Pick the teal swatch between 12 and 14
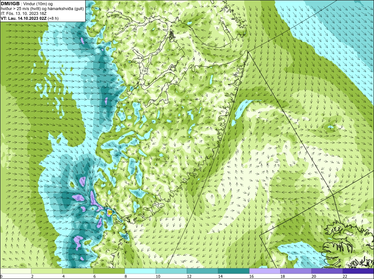374x279 pixels. click(202, 271)
